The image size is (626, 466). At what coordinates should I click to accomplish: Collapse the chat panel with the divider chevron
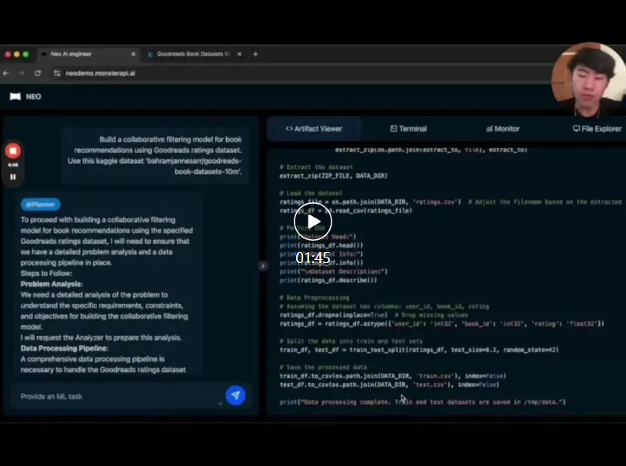pos(263,265)
